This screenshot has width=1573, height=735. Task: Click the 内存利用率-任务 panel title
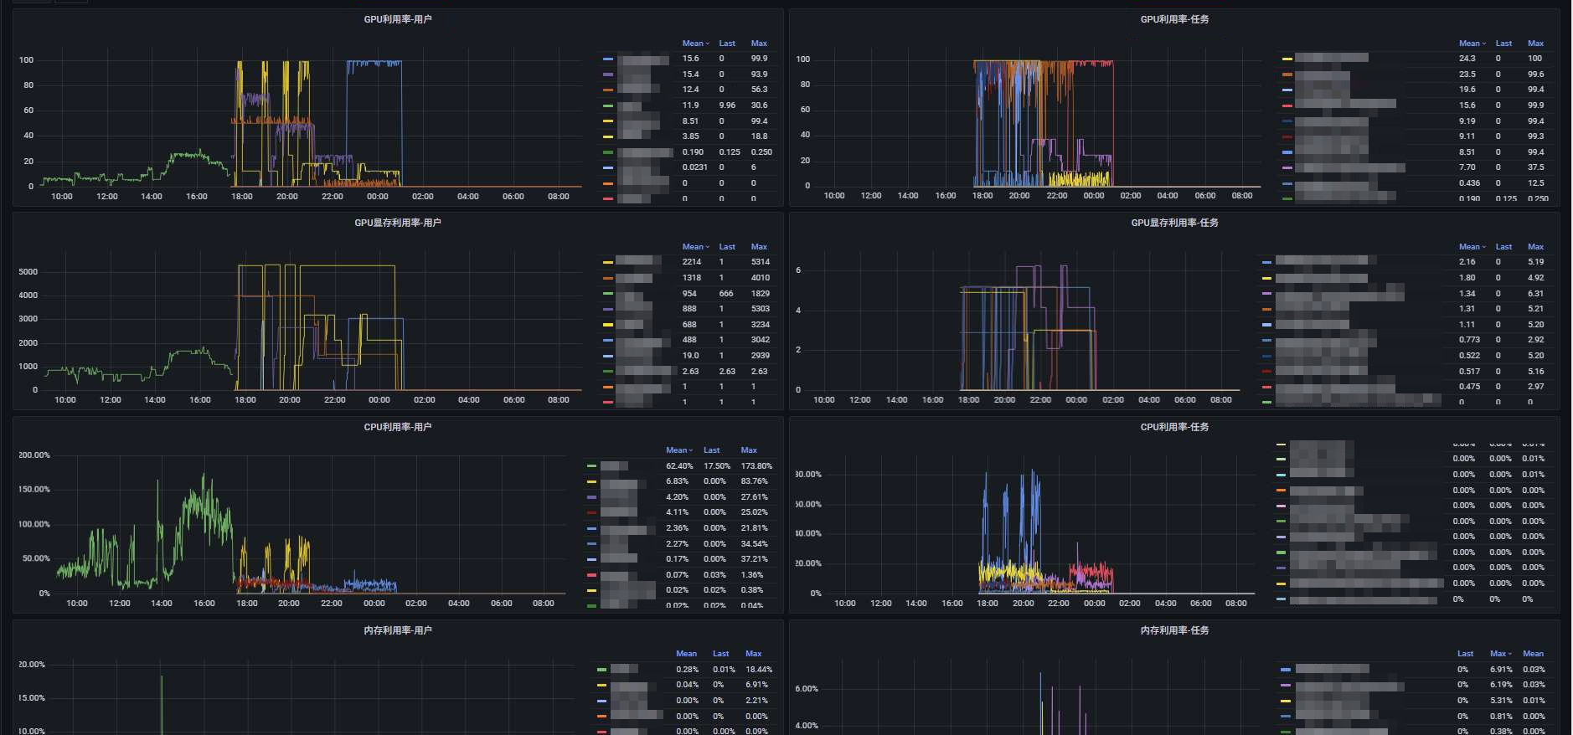point(1174,630)
